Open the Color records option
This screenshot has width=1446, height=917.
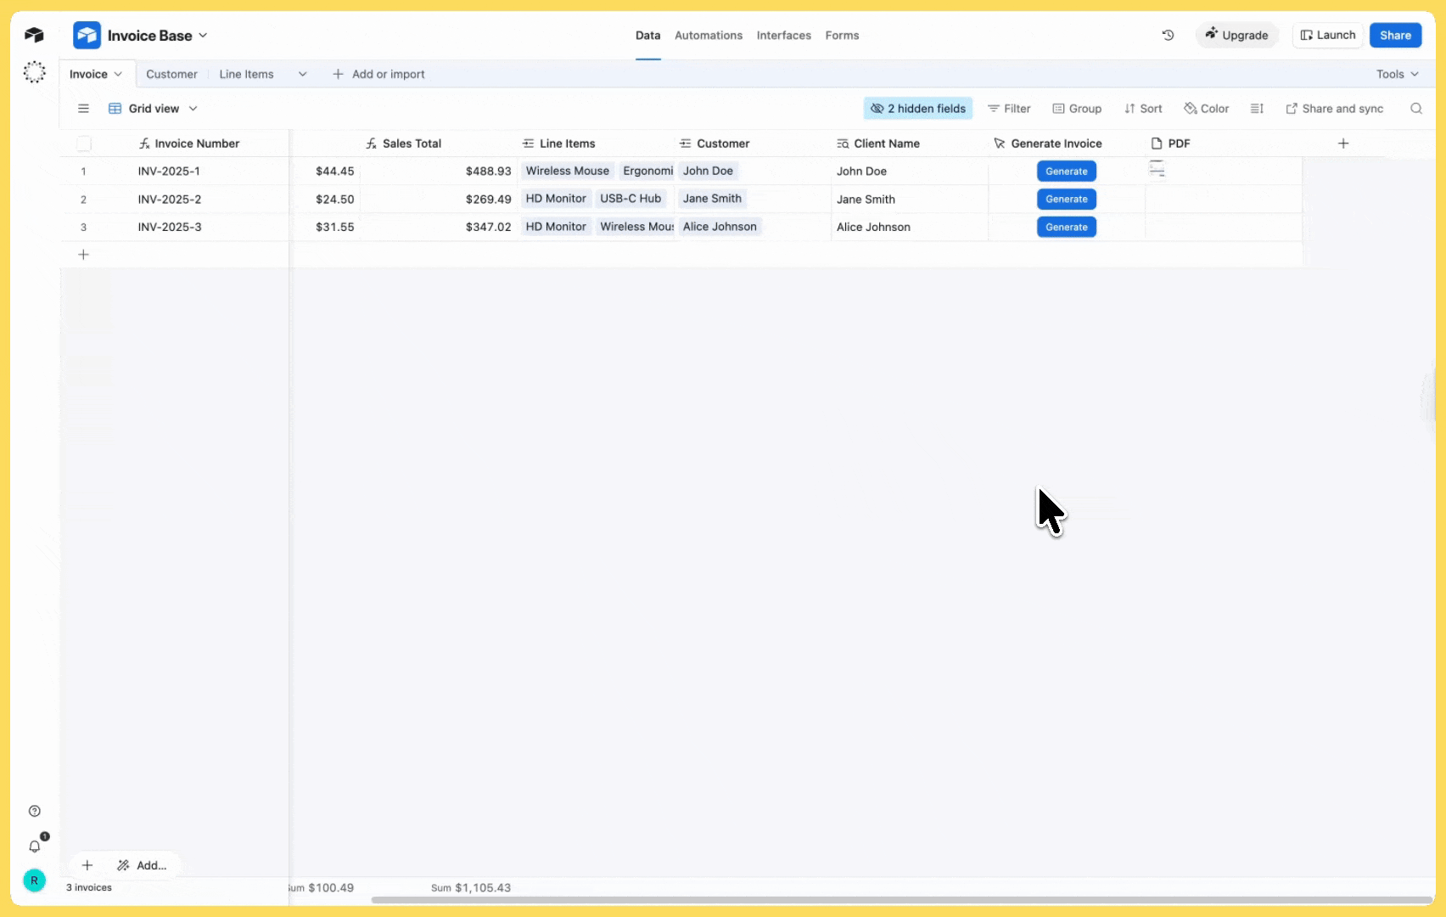tap(1206, 109)
